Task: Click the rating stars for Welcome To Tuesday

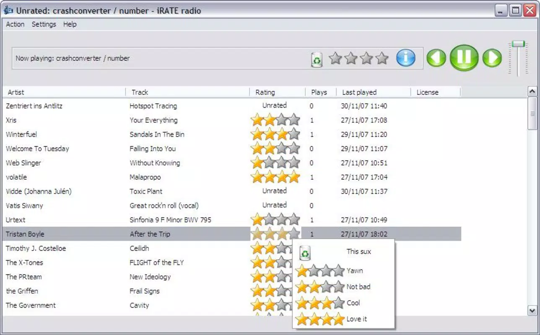Action: tap(275, 149)
